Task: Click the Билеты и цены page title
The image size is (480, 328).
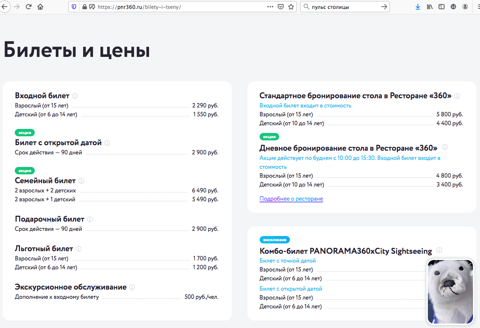Action: click(x=77, y=50)
